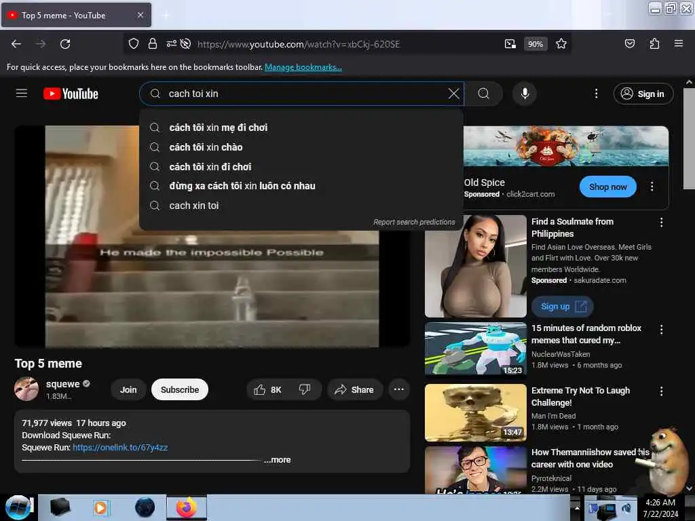Open the Firefox extensions puzzle icon
Viewport: 695px width, 521px height.
pyautogui.click(x=654, y=43)
